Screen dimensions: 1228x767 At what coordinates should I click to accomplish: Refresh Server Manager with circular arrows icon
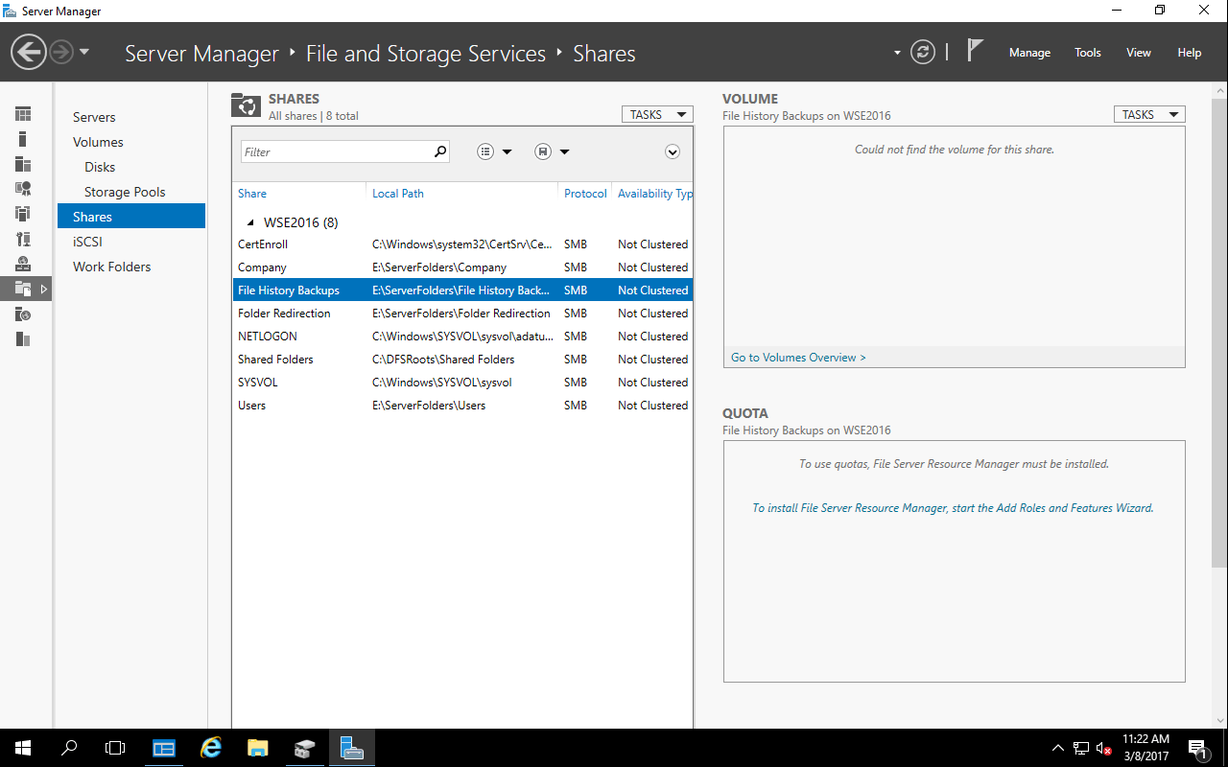click(923, 52)
